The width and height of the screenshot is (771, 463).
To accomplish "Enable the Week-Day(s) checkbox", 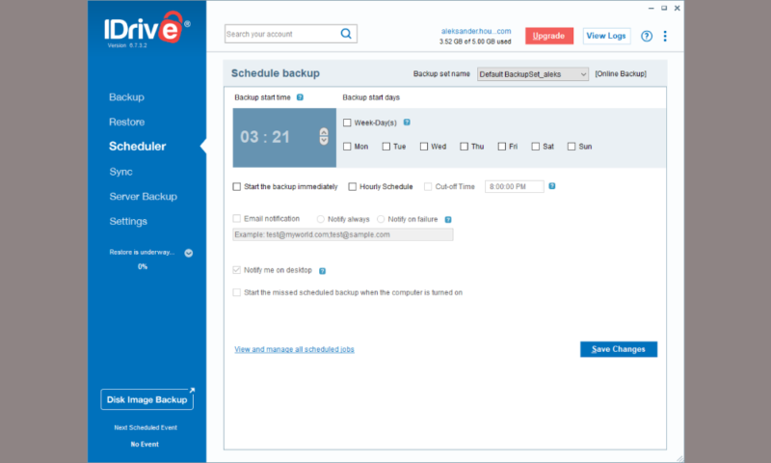I will [x=348, y=123].
